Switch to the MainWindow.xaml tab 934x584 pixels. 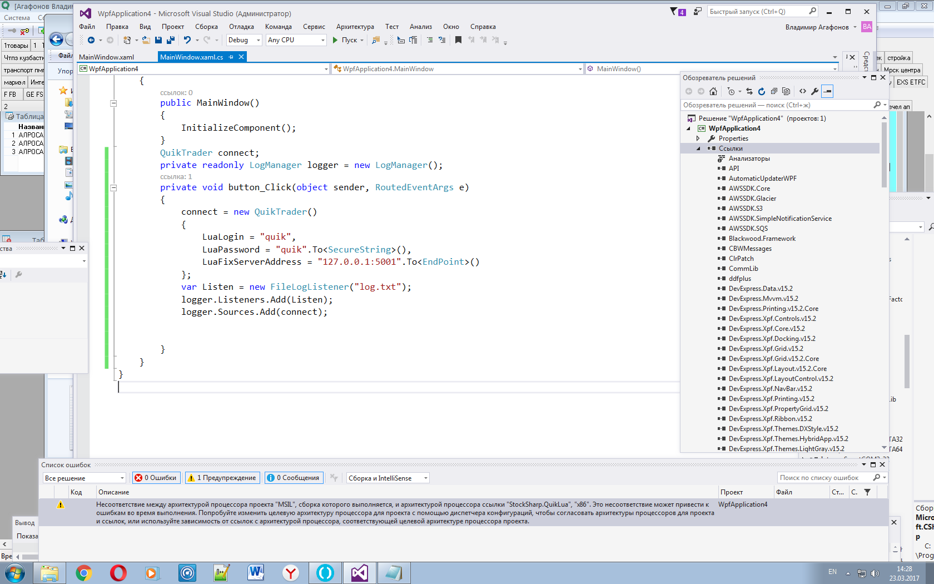tap(107, 57)
